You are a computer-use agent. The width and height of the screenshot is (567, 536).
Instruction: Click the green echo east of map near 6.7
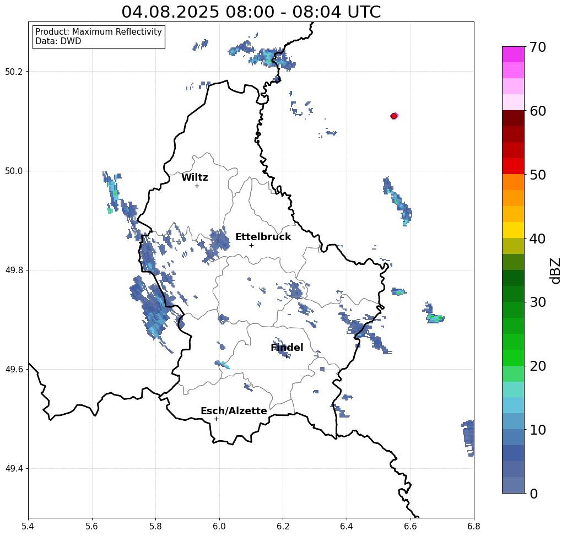435,318
